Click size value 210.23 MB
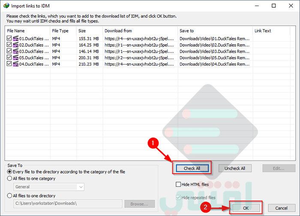Image resolution: width=300 pixels, height=216 pixels. 89,64
